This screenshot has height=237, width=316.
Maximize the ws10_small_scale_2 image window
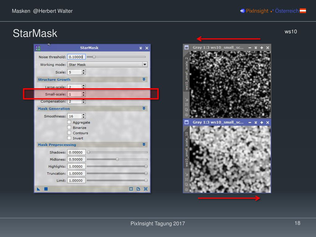(x=262, y=48)
